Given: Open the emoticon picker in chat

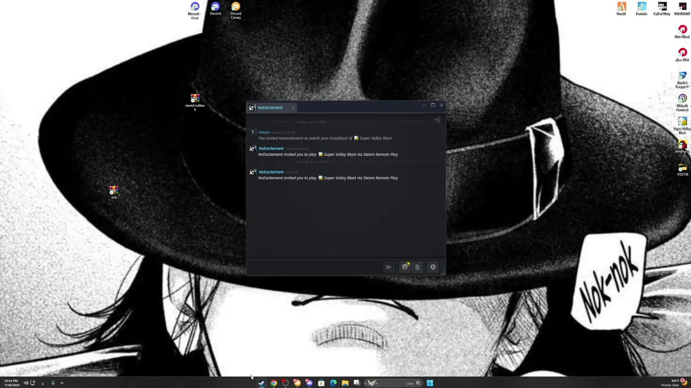Looking at the screenshot, I should [405, 267].
